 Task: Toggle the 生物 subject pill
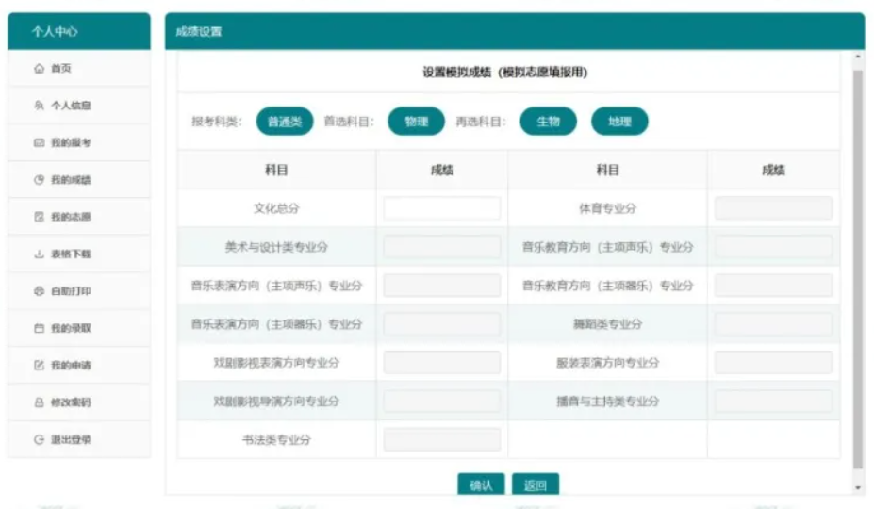(549, 121)
